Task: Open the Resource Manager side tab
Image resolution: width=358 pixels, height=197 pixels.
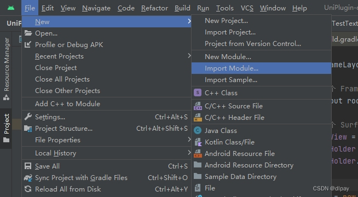Action: click(6, 69)
